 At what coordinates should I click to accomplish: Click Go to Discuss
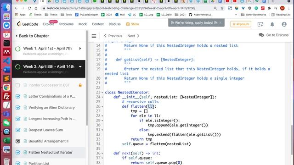(274, 35)
